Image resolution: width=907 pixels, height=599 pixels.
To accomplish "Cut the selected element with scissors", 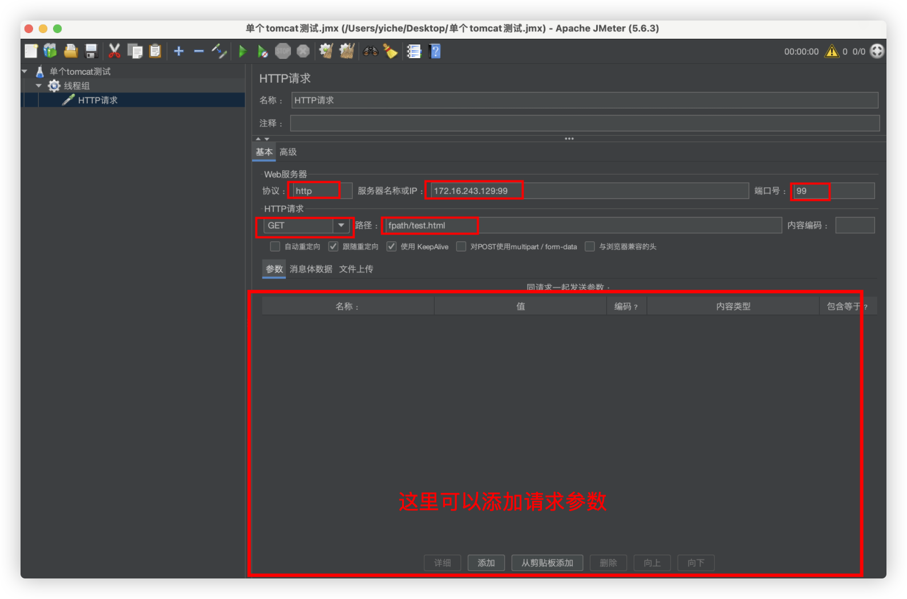I will click(115, 51).
